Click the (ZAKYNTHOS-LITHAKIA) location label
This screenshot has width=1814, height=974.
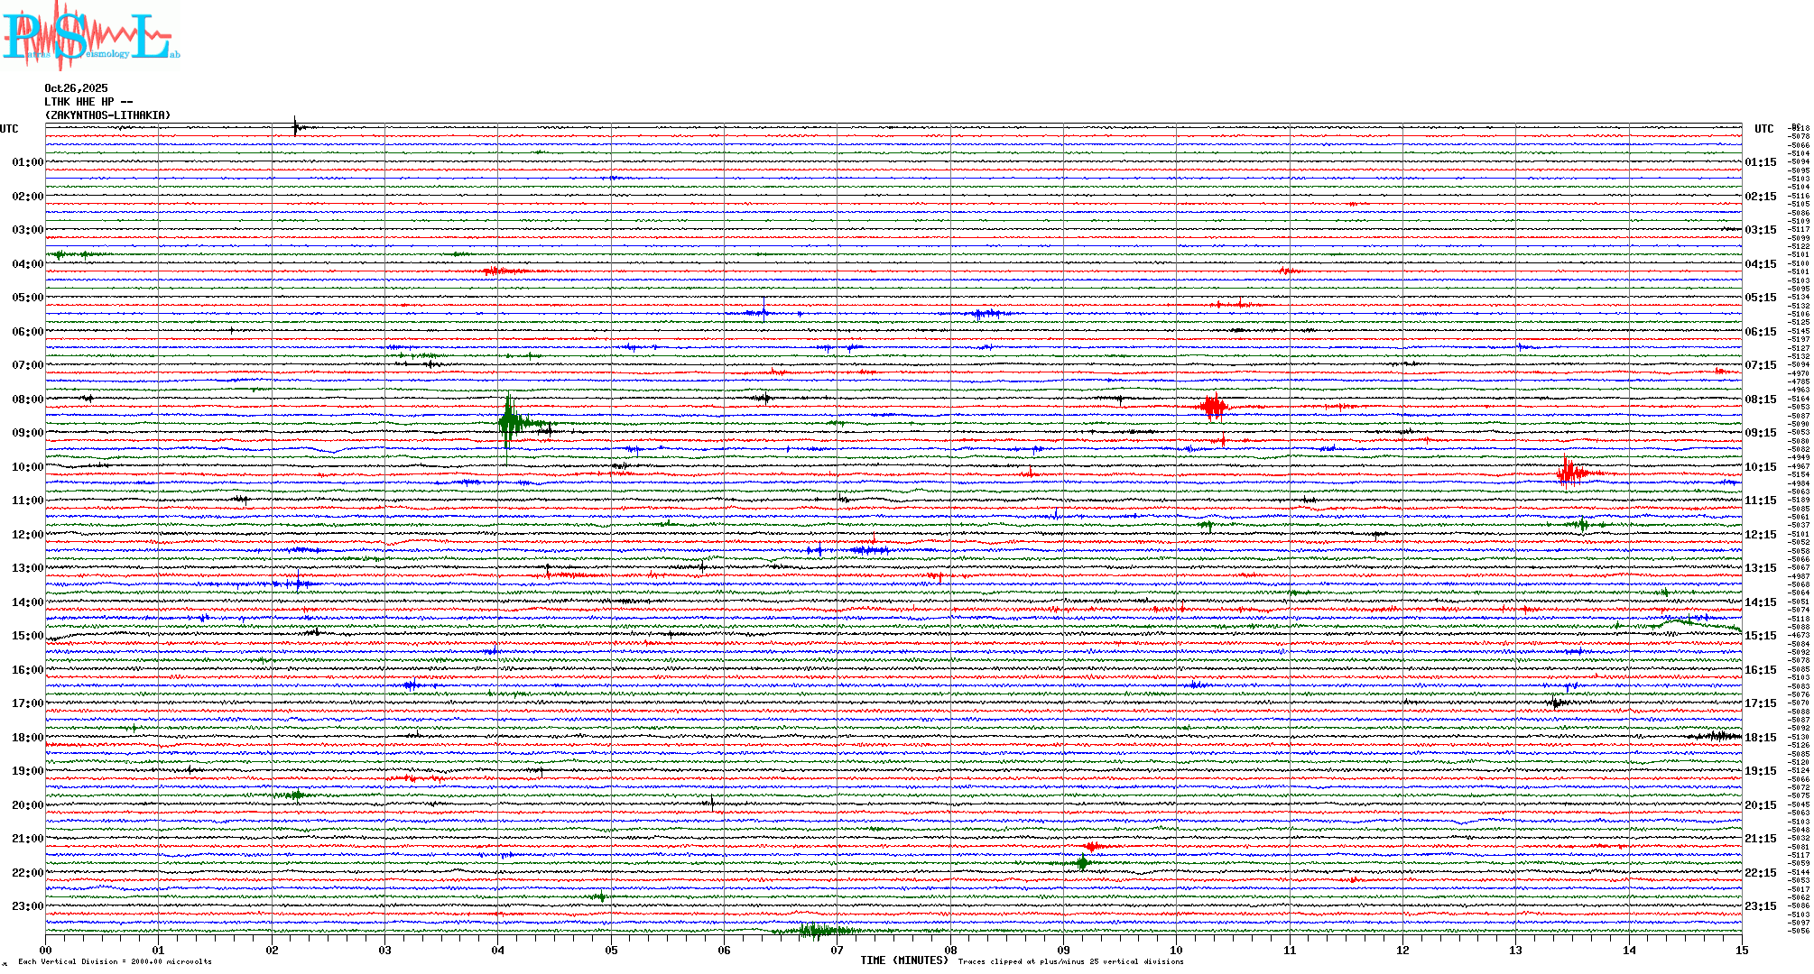(107, 115)
